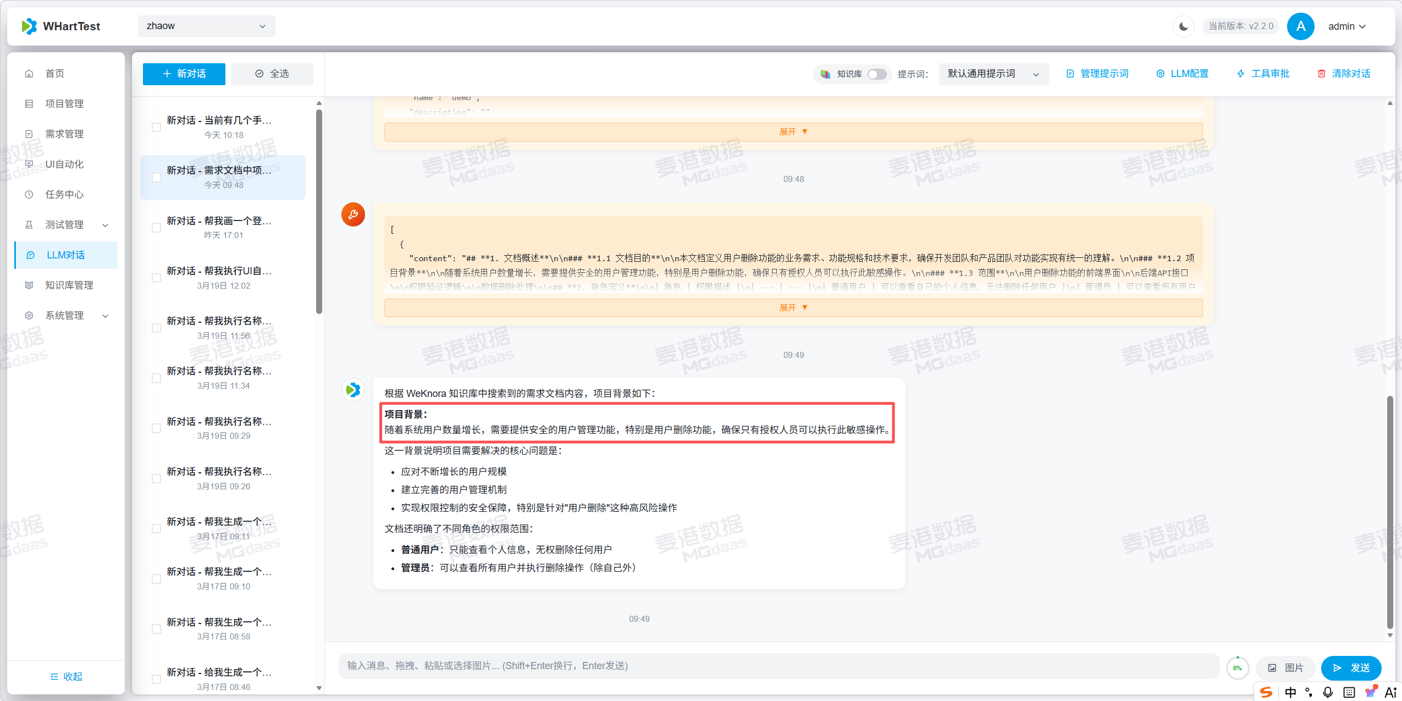Go to 需求管理 in sidebar
The height and width of the screenshot is (701, 1402).
[x=64, y=134]
